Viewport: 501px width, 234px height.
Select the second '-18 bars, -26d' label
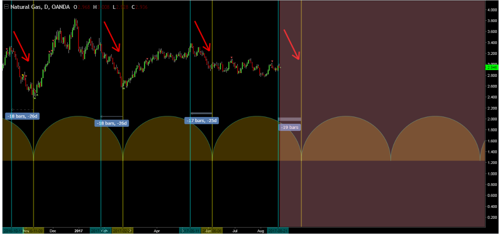[112, 123]
